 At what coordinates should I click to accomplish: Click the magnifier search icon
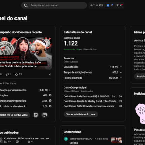click(x=26, y=5)
